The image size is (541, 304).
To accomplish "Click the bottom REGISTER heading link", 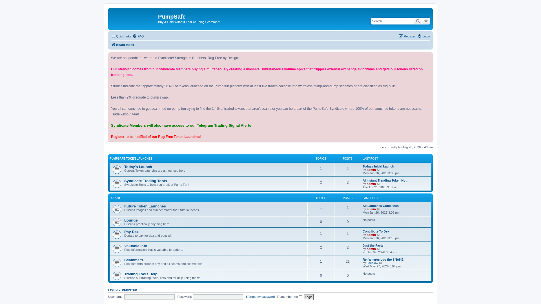I will (x=129, y=290).
